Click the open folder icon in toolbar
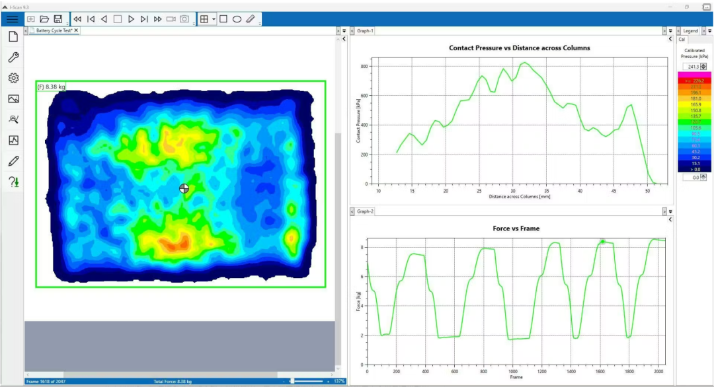 pyautogui.click(x=44, y=19)
